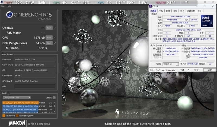
Task: Click the orange Your Score legend swatch
Action: [4, 116]
